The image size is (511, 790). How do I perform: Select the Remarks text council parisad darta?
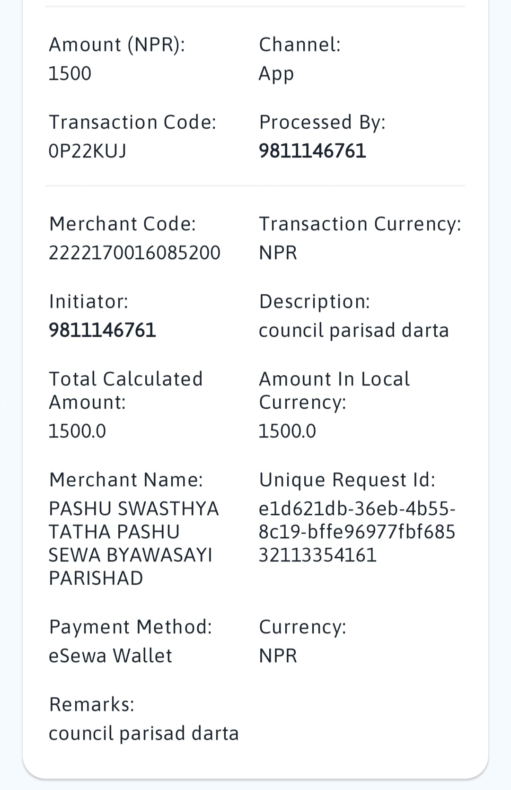click(x=144, y=734)
